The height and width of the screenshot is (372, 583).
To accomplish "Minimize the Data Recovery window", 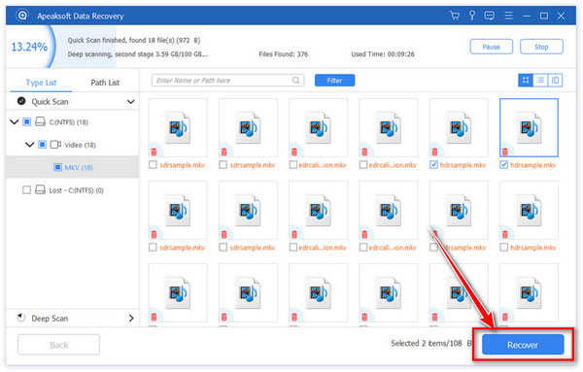I will tap(526, 16).
